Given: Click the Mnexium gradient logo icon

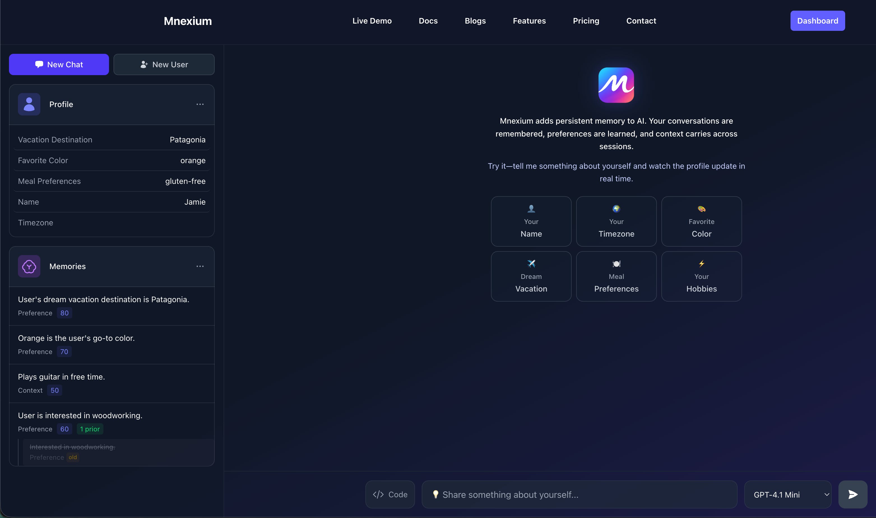Looking at the screenshot, I should click(616, 85).
